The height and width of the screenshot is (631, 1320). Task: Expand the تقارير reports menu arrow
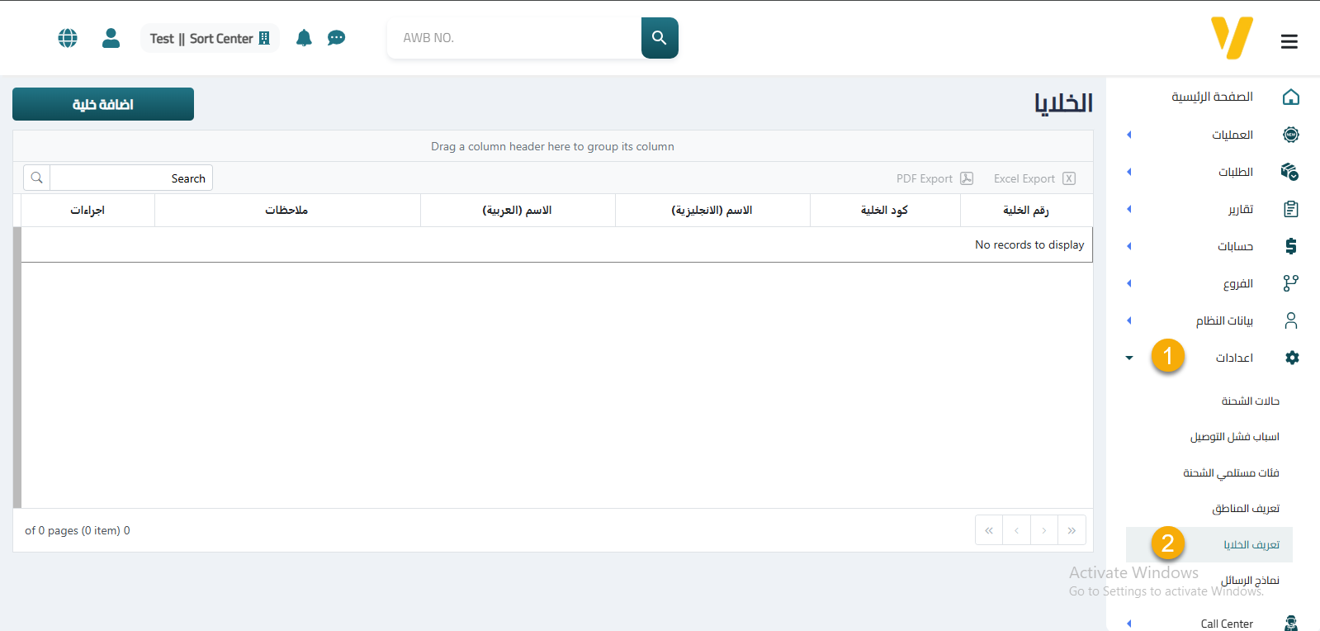tap(1128, 209)
